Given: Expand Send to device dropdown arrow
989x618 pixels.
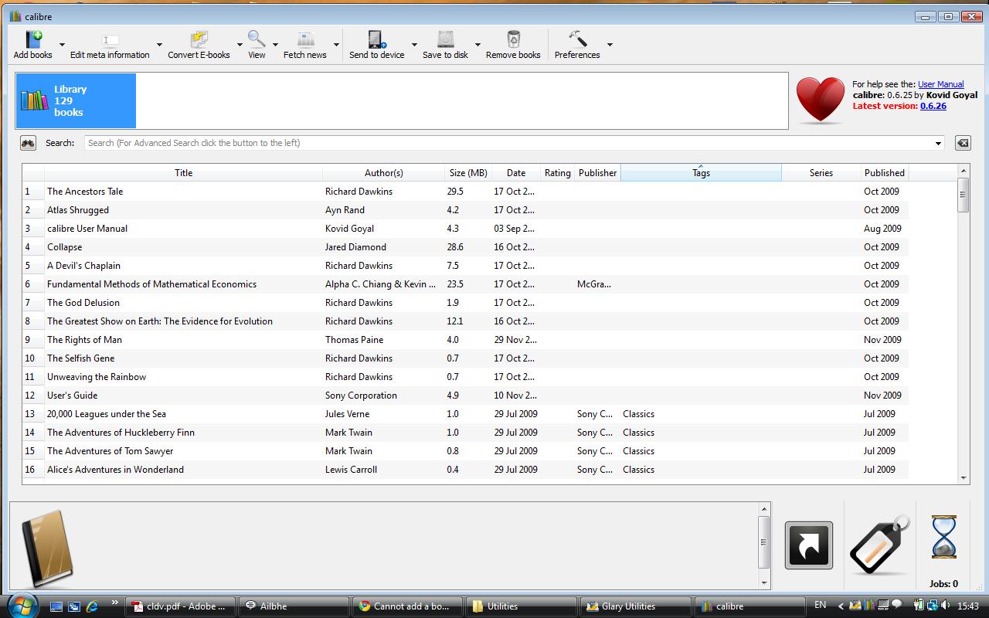Looking at the screenshot, I should [414, 45].
